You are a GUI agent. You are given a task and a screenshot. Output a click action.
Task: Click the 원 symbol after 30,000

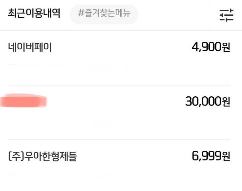226,102
